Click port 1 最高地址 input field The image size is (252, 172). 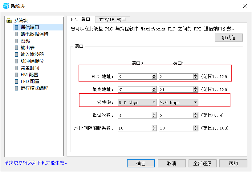point(176,89)
